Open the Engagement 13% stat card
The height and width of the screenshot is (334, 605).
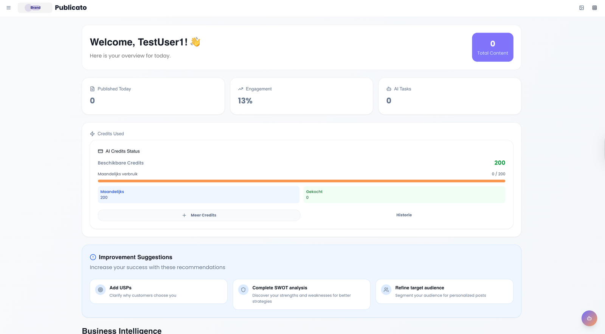[x=301, y=96]
